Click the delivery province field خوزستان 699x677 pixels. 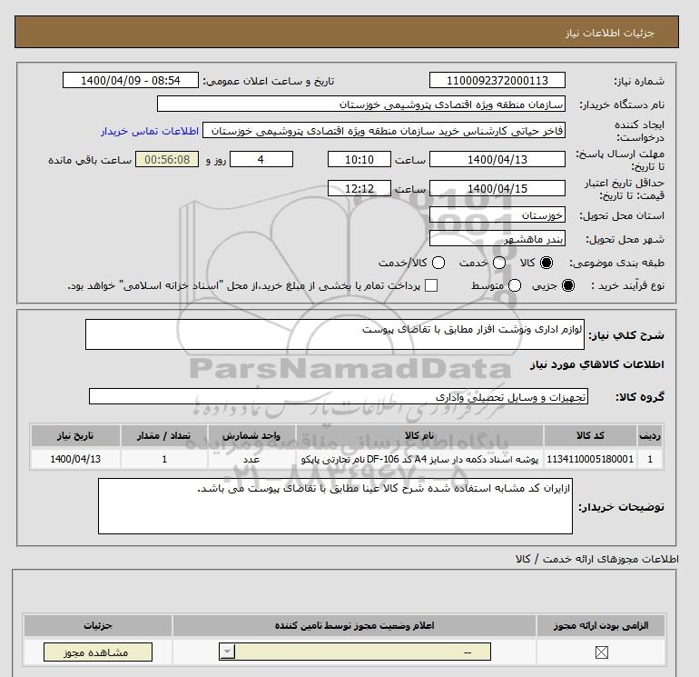497,215
